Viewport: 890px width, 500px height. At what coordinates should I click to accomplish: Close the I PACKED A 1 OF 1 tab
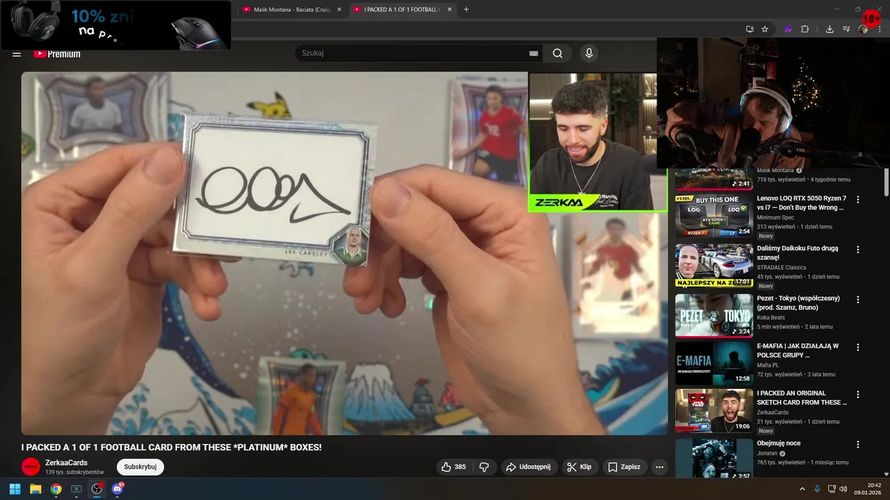pos(449,10)
